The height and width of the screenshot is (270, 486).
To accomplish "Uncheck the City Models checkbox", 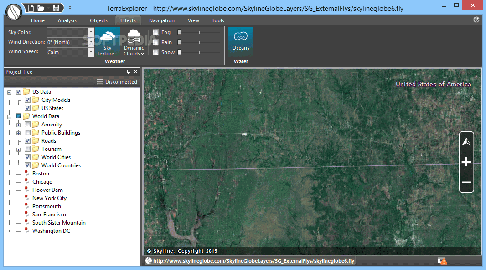I will click(x=28, y=100).
